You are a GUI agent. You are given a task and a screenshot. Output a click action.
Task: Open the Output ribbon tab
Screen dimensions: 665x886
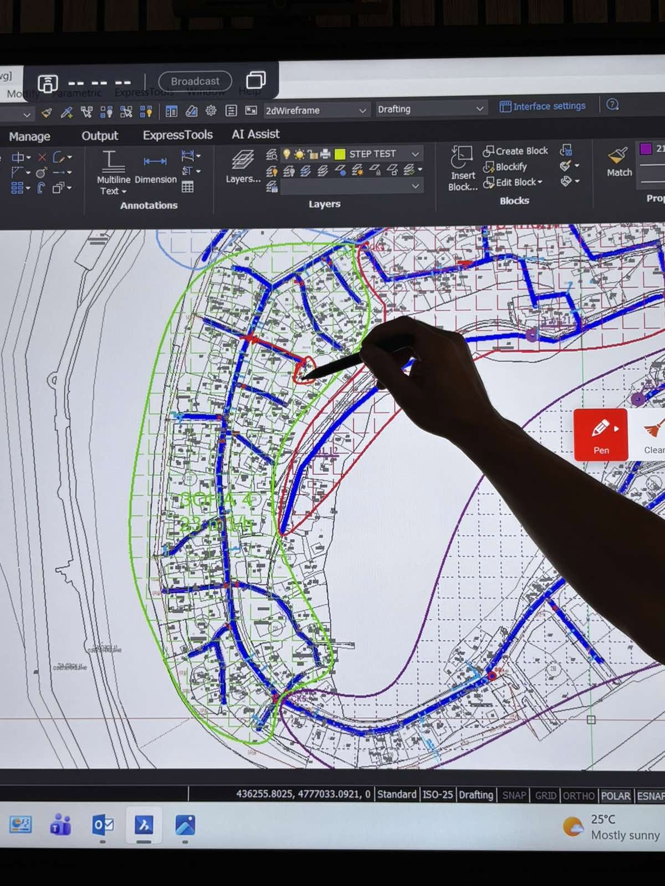[x=100, y=136]
